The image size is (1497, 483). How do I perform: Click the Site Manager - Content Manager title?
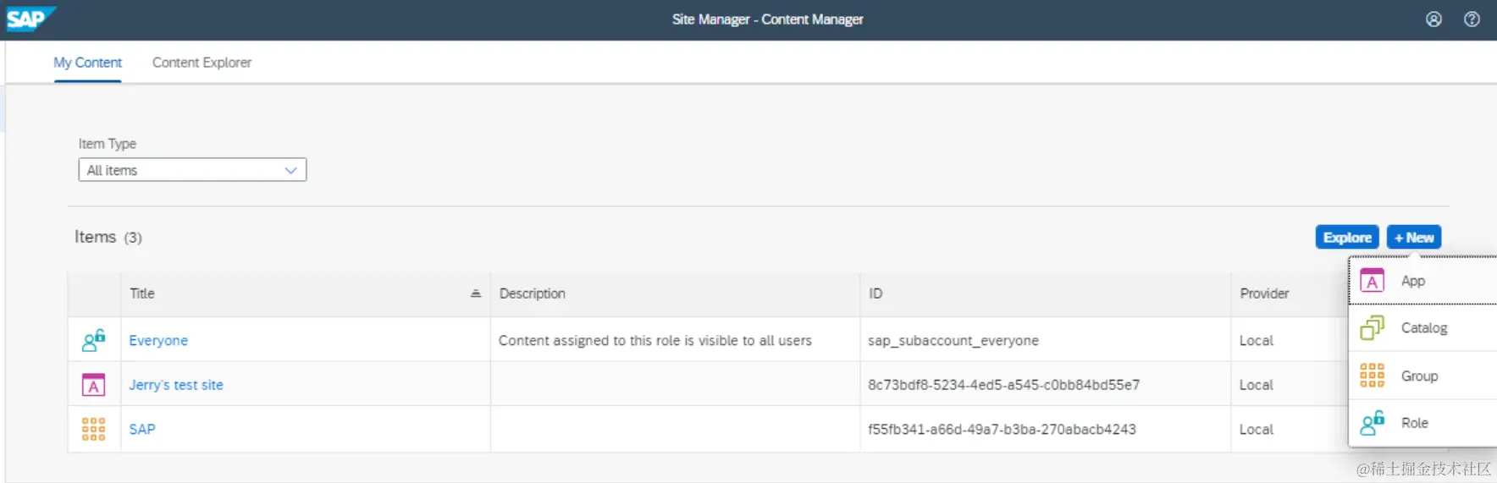coord(767,19)
